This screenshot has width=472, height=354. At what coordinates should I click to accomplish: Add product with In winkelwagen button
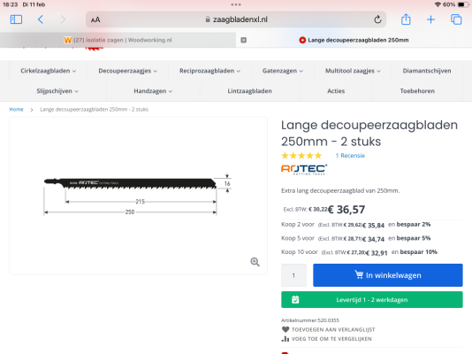(388, 275)
